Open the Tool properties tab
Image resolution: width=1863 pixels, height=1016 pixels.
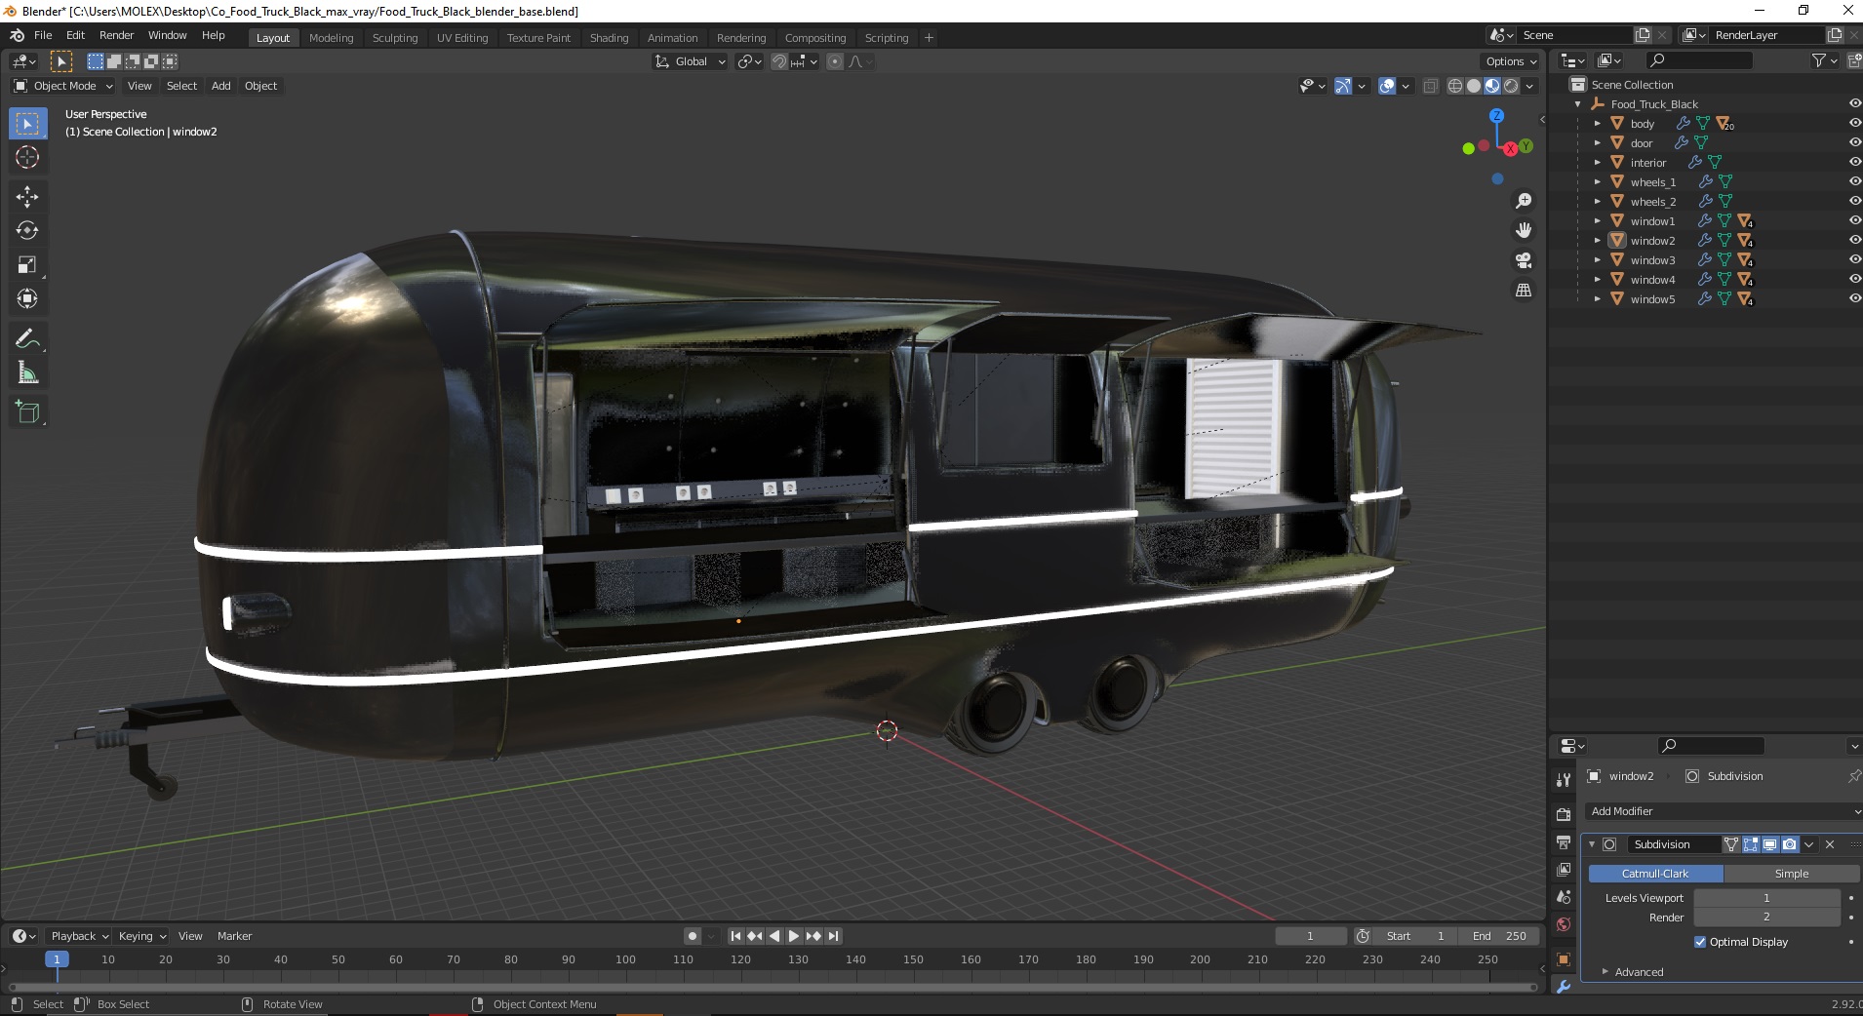tap(1564, 780)
